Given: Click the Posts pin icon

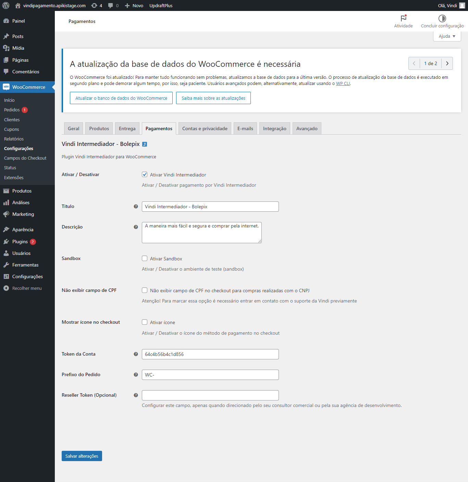Looking at the screenshot, I should [x=6, y=36].
